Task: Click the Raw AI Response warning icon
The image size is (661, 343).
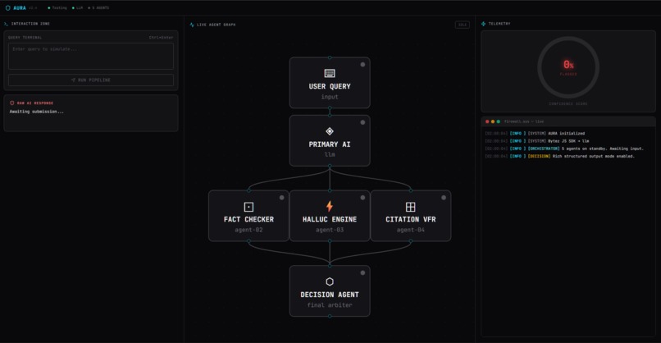Action: point(11,103)
